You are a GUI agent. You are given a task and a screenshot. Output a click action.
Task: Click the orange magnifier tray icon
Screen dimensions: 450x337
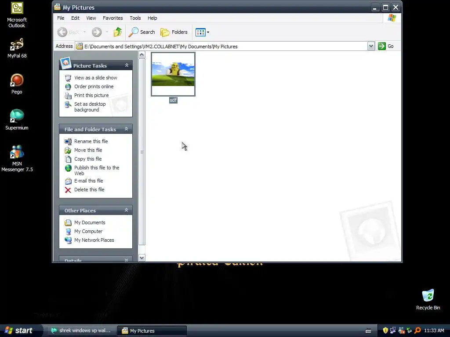click(x=418, y=331)
